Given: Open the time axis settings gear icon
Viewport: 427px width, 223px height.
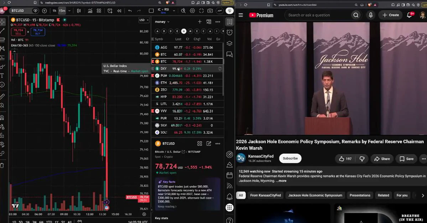Looking at the screenshot, I should pyautogui.click(x=144, y=214).
